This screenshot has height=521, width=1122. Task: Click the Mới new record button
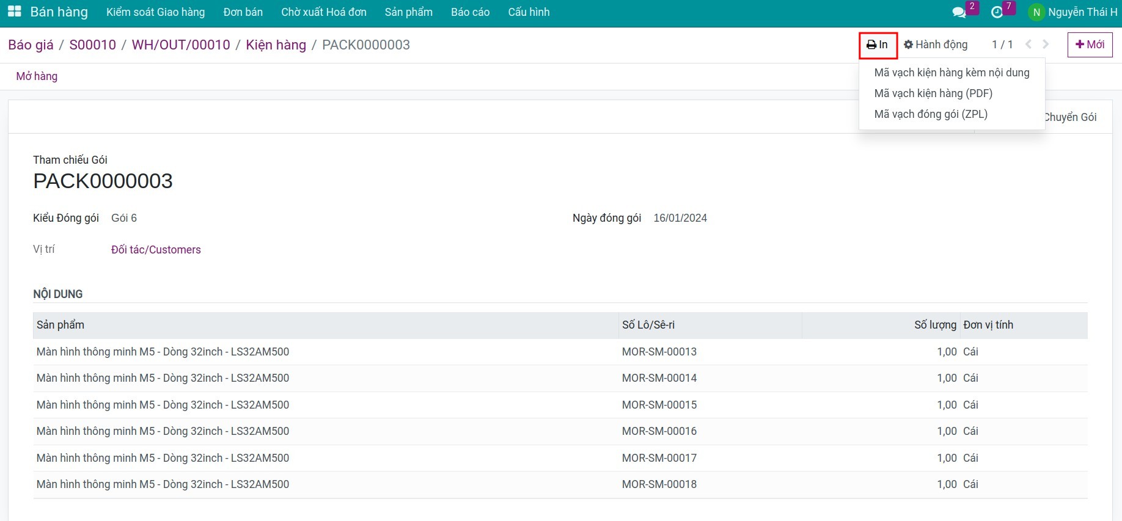point(1090,45)
